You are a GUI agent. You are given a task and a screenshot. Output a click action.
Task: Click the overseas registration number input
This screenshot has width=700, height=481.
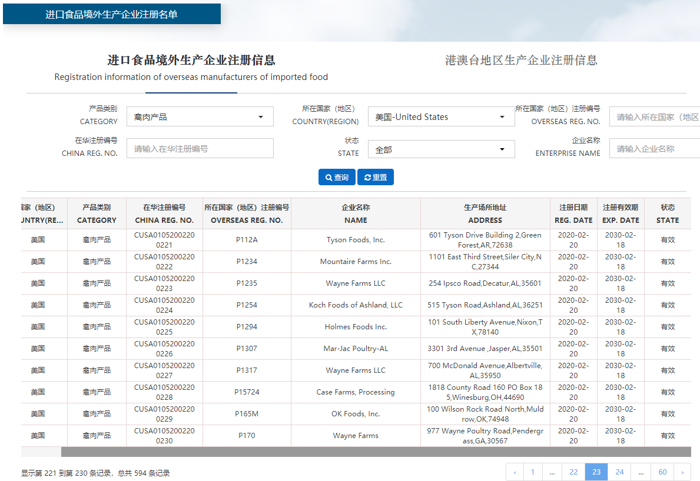[x=653, y=117]
